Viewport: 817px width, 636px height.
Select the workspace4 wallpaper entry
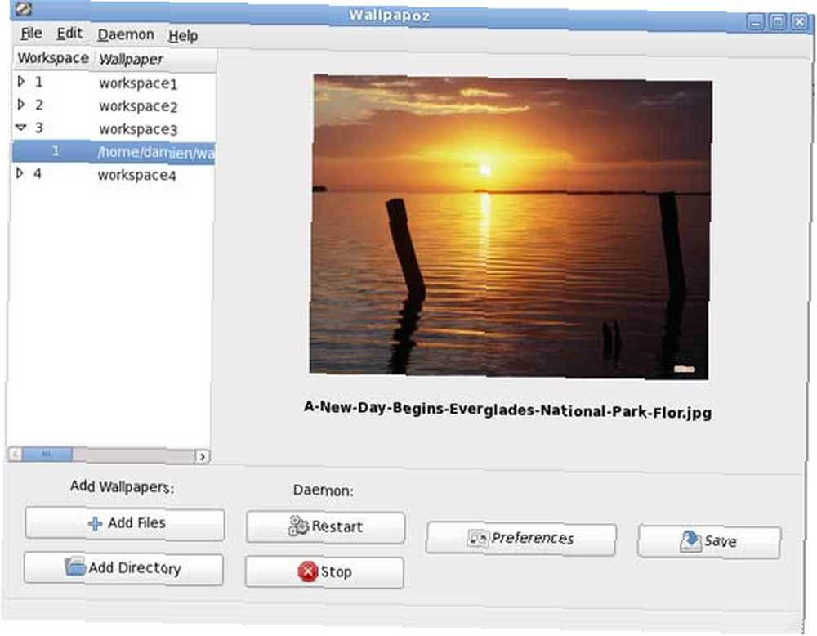pyautogui.click(x=136, y=175)
